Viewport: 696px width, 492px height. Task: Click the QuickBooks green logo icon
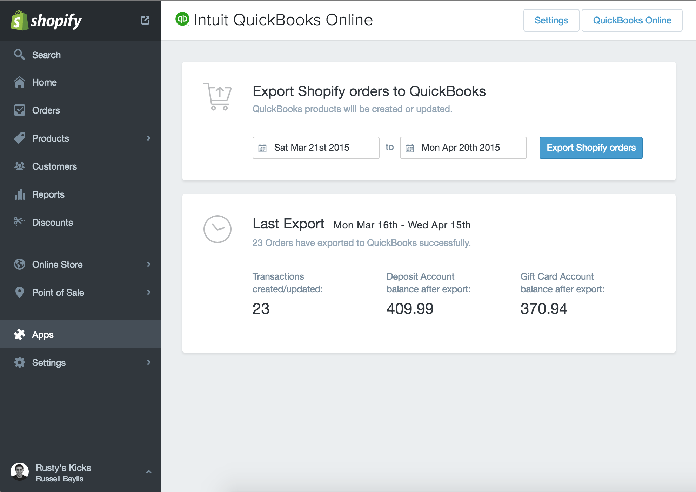tap(182, 19)
